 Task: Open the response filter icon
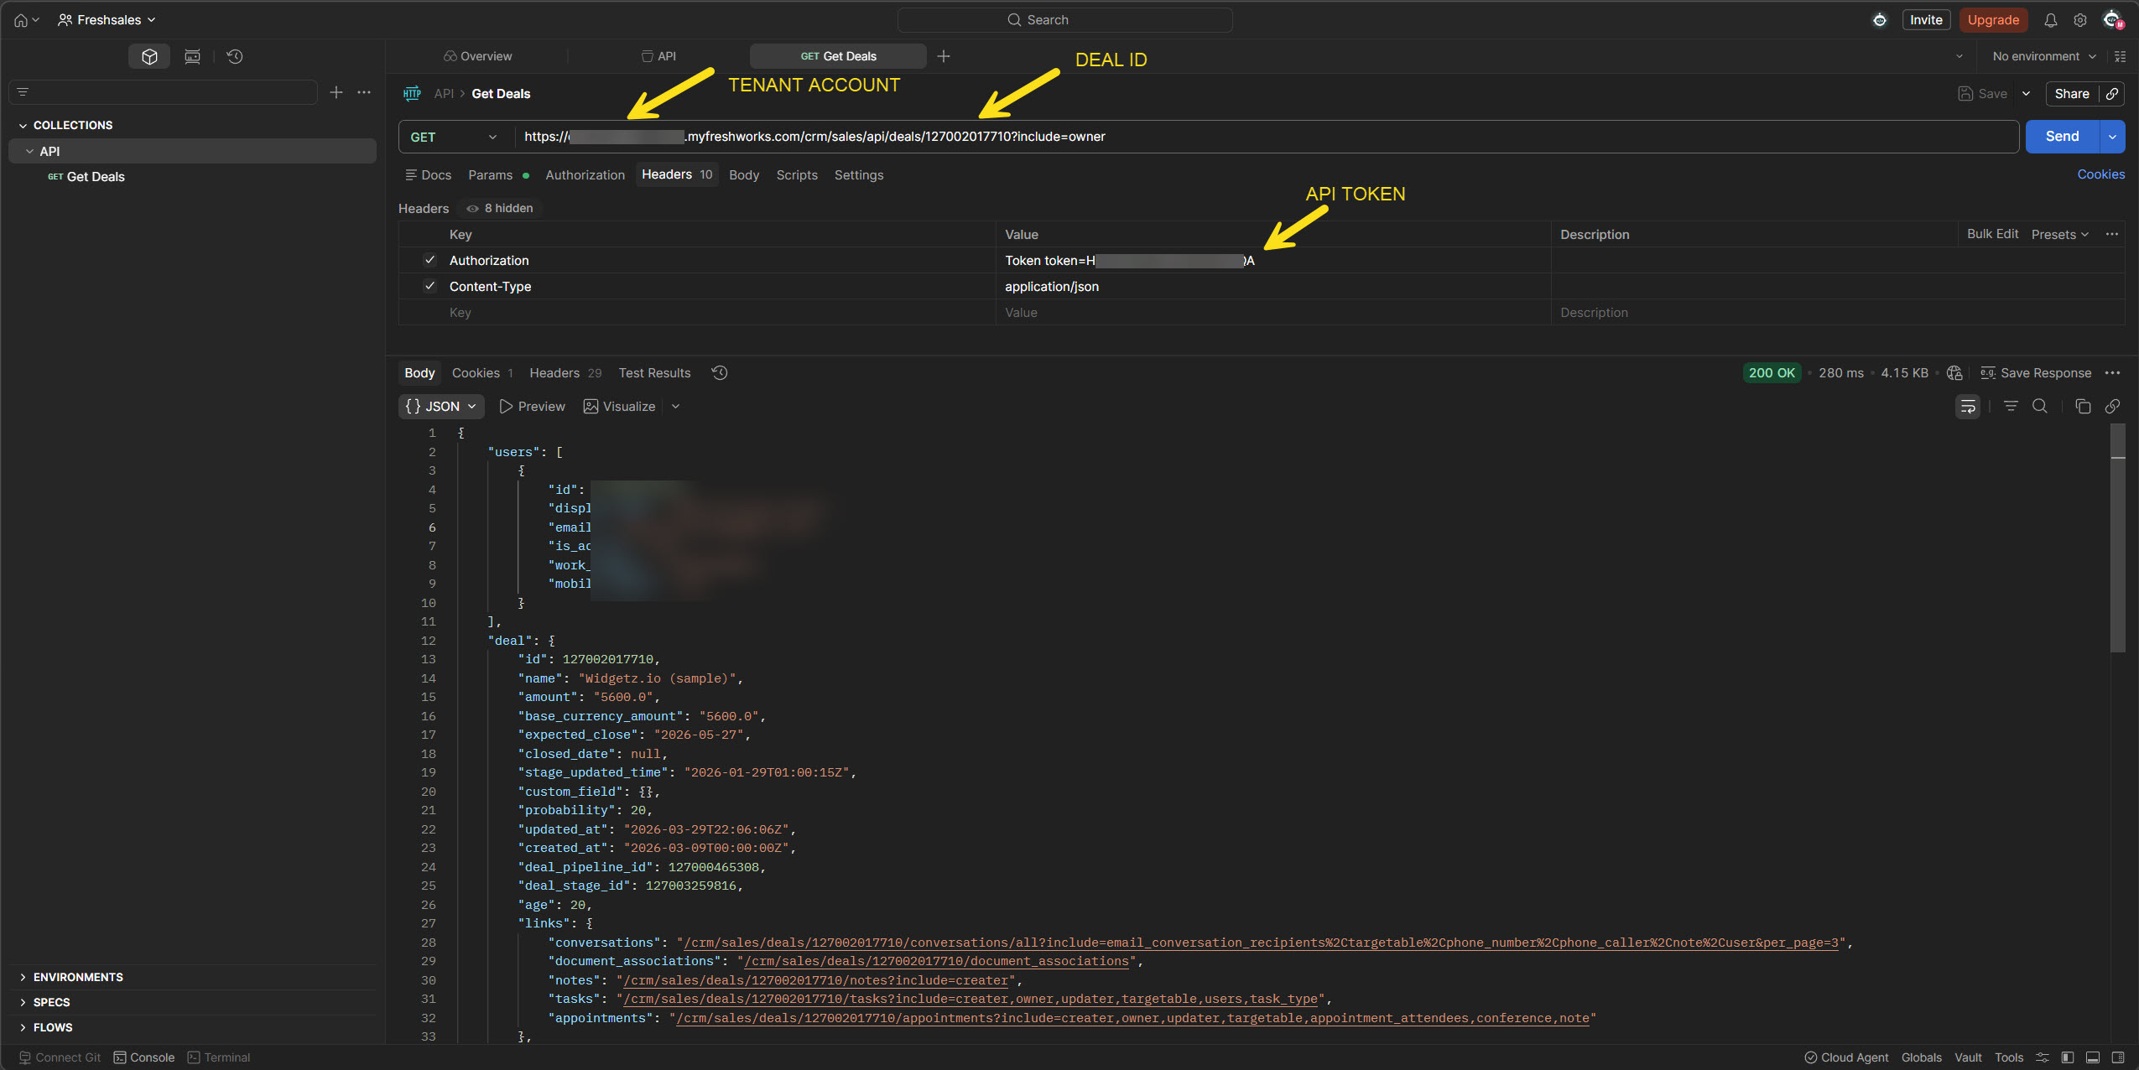click(x=2011, y=406)
